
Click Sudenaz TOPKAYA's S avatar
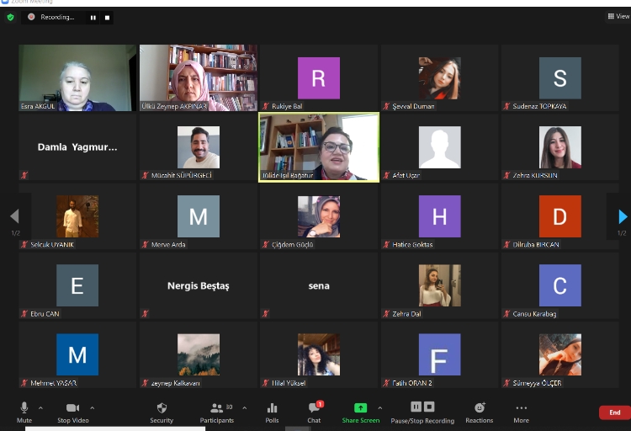[560, 78]
